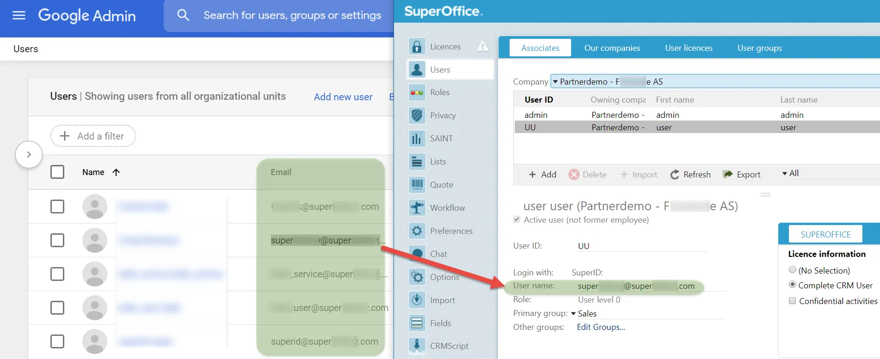Click the Google Admin search field
The image size is (880, 359).
292,16
